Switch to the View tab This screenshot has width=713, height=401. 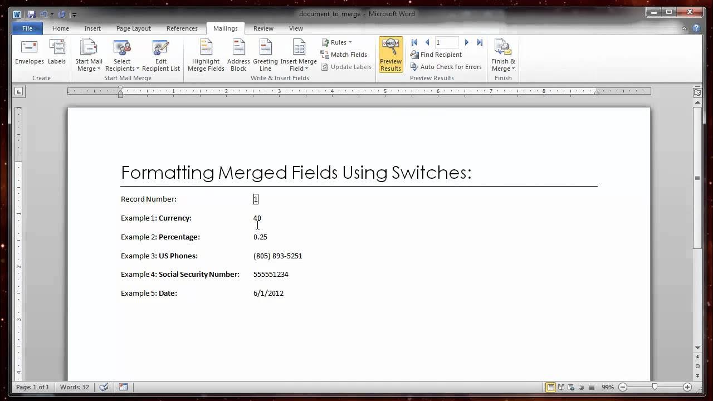(x=296, y=28)
